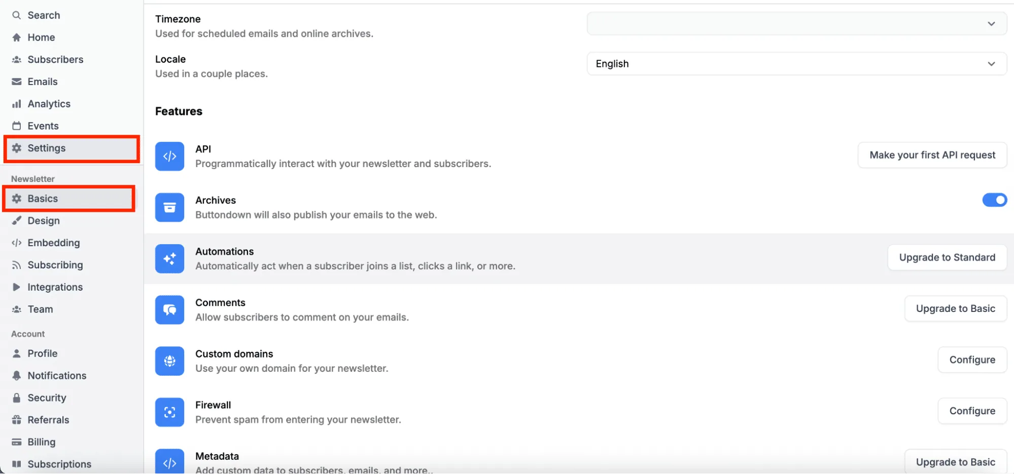The image size is (1014, 474).
Task: Click the Custom domains globe icon
Action: pyautogui.click(x=169, y=361)
